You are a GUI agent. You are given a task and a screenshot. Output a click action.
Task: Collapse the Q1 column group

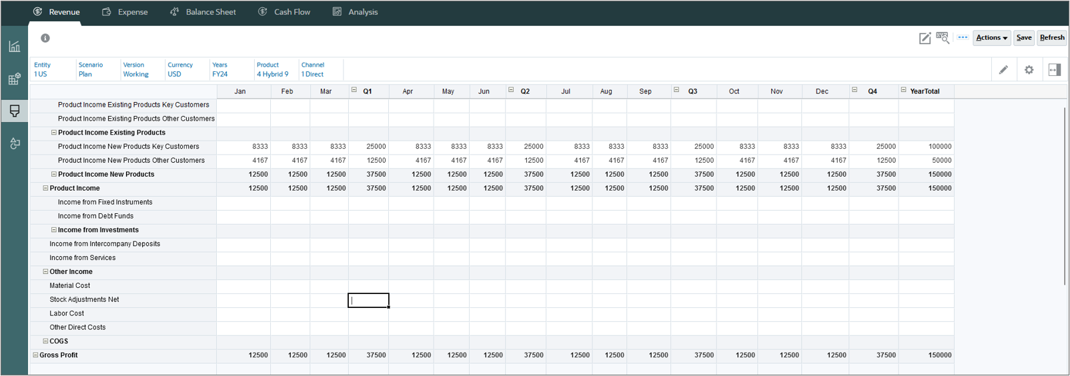(x=354, y=90)
